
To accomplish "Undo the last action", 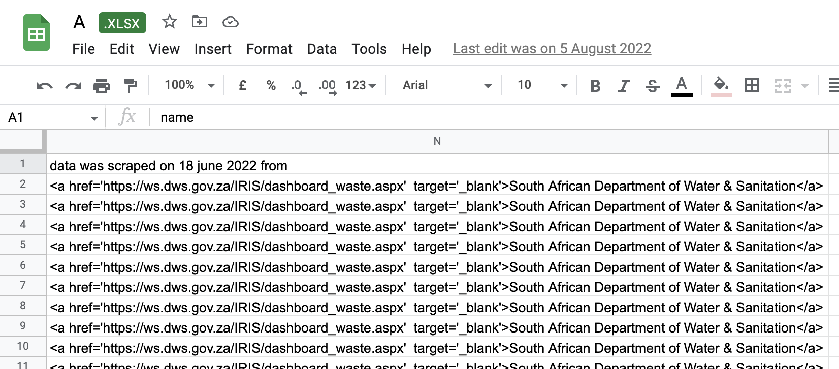I will (x=45, y=85).
